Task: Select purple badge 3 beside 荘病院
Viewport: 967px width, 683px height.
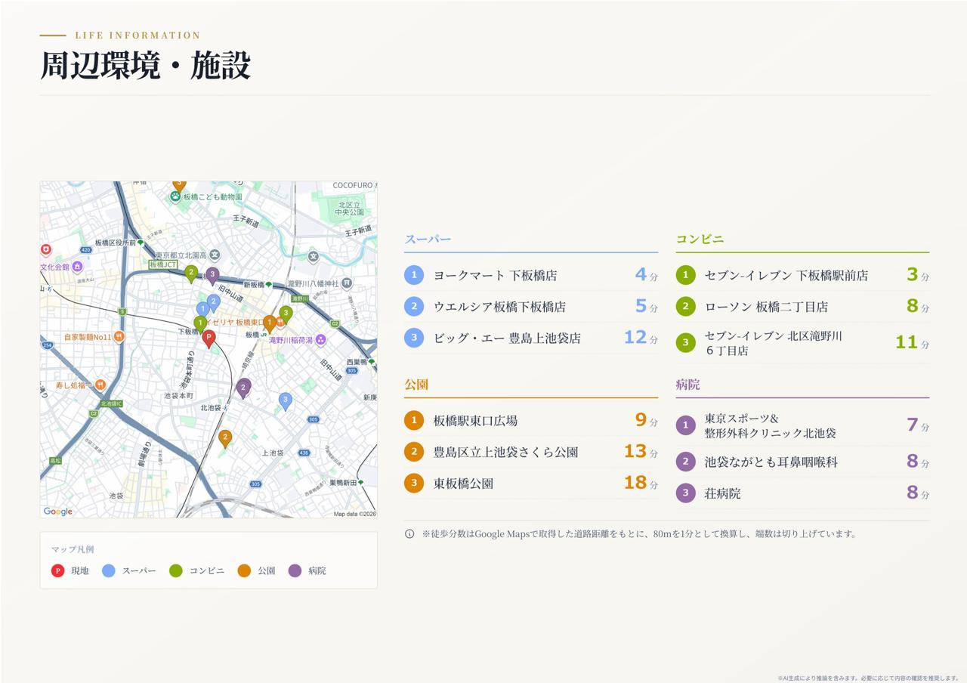Action: pos(685,493)
